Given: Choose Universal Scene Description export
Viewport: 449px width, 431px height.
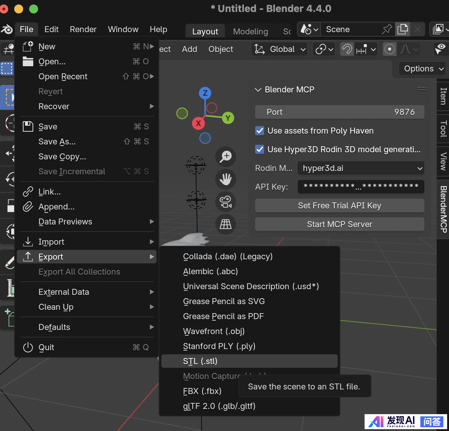Looking at the screenshot, I should tap(250, 286).
